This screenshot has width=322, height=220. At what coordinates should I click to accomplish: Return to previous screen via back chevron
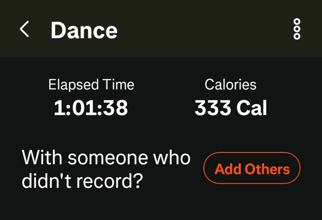[x=24, y=29]
